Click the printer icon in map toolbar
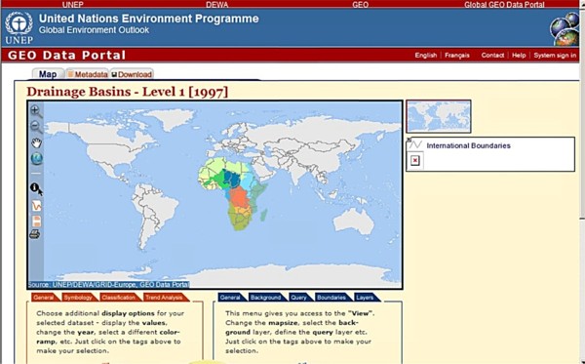 click(35, 234)
